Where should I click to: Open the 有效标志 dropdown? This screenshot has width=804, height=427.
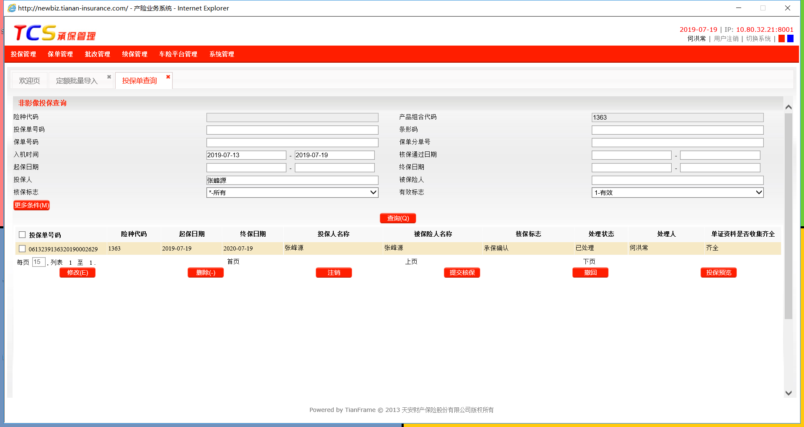click(677, 192)
